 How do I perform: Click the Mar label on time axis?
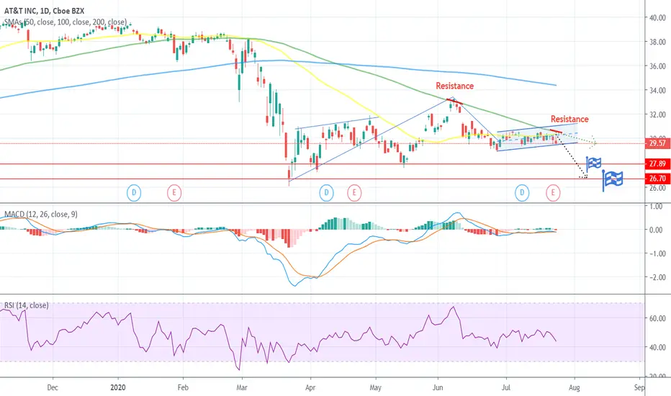click(242, 387)
